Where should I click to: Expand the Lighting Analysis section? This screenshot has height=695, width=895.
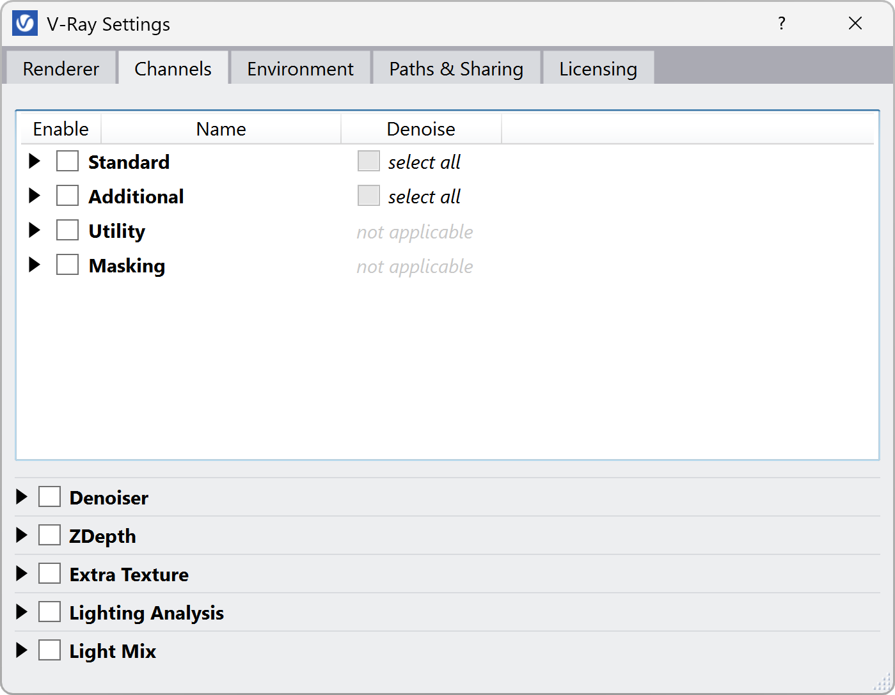point(22,612)
